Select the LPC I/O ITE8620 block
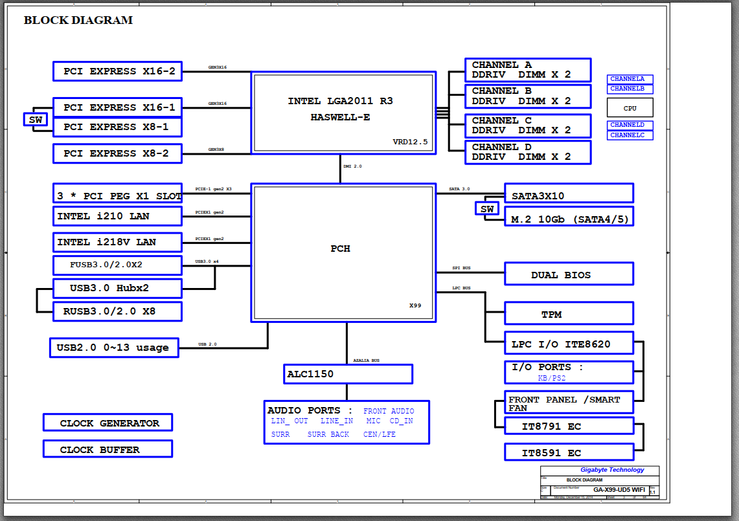 coord(569,344)
